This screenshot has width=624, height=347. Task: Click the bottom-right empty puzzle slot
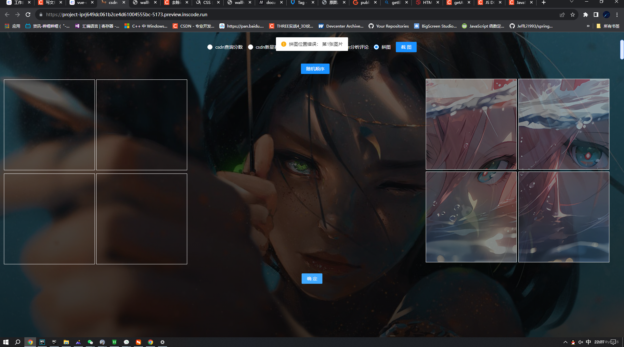click(x=142, y=219)
